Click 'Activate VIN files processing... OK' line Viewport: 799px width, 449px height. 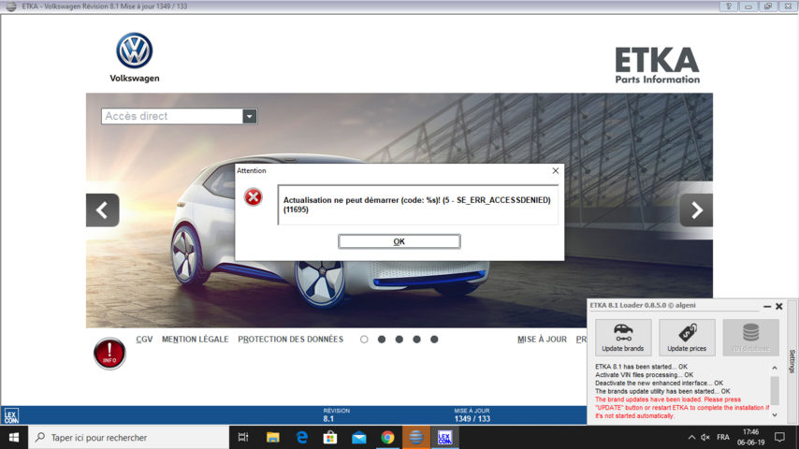[644, 374]
